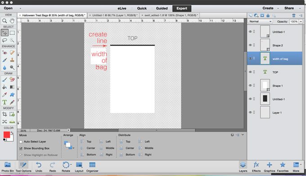Switch to the eLive tab
306x176 pixels.
tap(122, 9)
